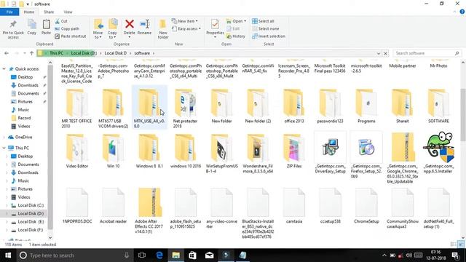This screenshot has width=466, height=262.
Task: Switch to the View ribbon tab
Action: [68, 12]
